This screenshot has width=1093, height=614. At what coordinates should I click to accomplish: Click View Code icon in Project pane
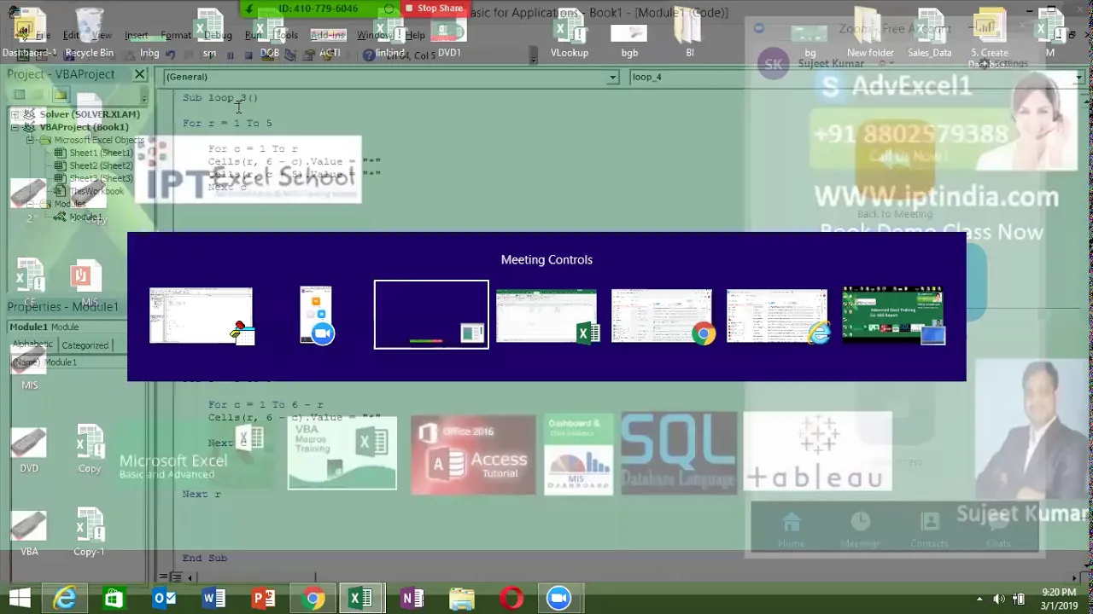click(x=18, y=95)
